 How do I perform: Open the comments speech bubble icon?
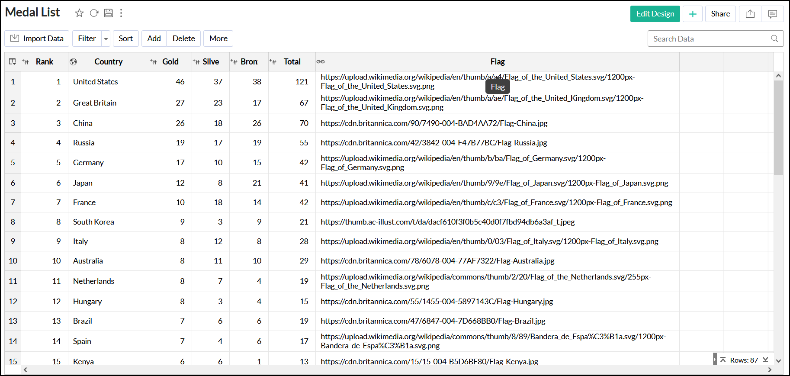point(772,14)
